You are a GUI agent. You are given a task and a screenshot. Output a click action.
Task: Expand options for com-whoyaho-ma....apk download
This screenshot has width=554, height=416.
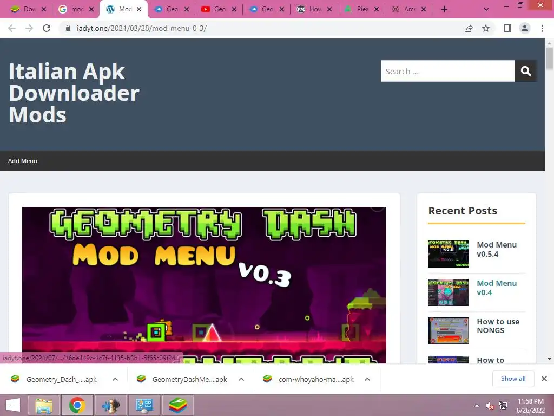(367, 379)
